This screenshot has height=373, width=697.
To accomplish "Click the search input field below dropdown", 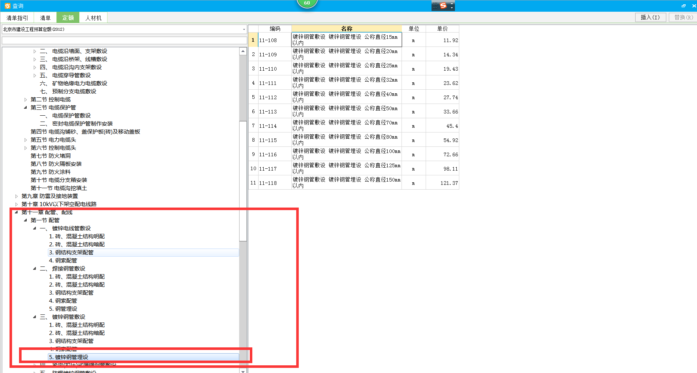I will tap(125, 40).
